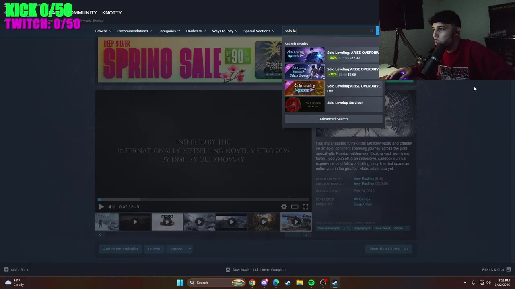The height and width of the screenshot is (289, 515).
Task: Expand the Categories dropdown
Action: [x=169, y=31]
